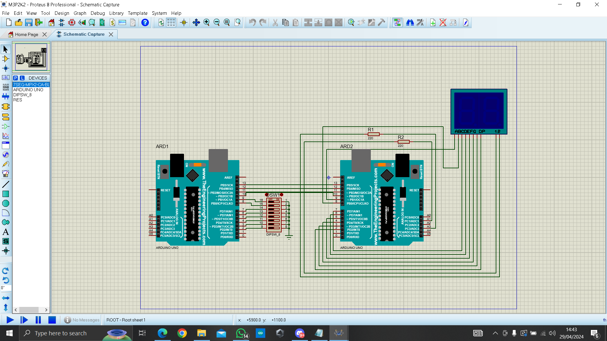The height and width of the screenshot is (341, 607).
Task: Click the PCB Layout chip icon
Action: pyautogui.click(x=72, y=22)
